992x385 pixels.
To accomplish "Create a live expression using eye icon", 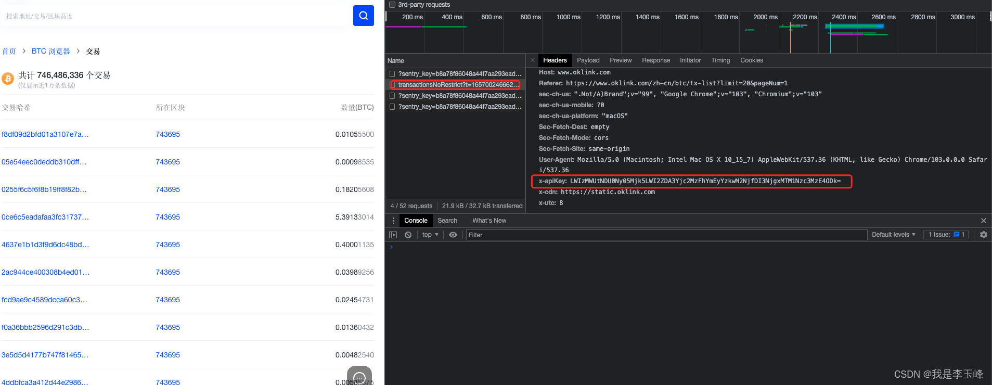I will coord(453,235).
